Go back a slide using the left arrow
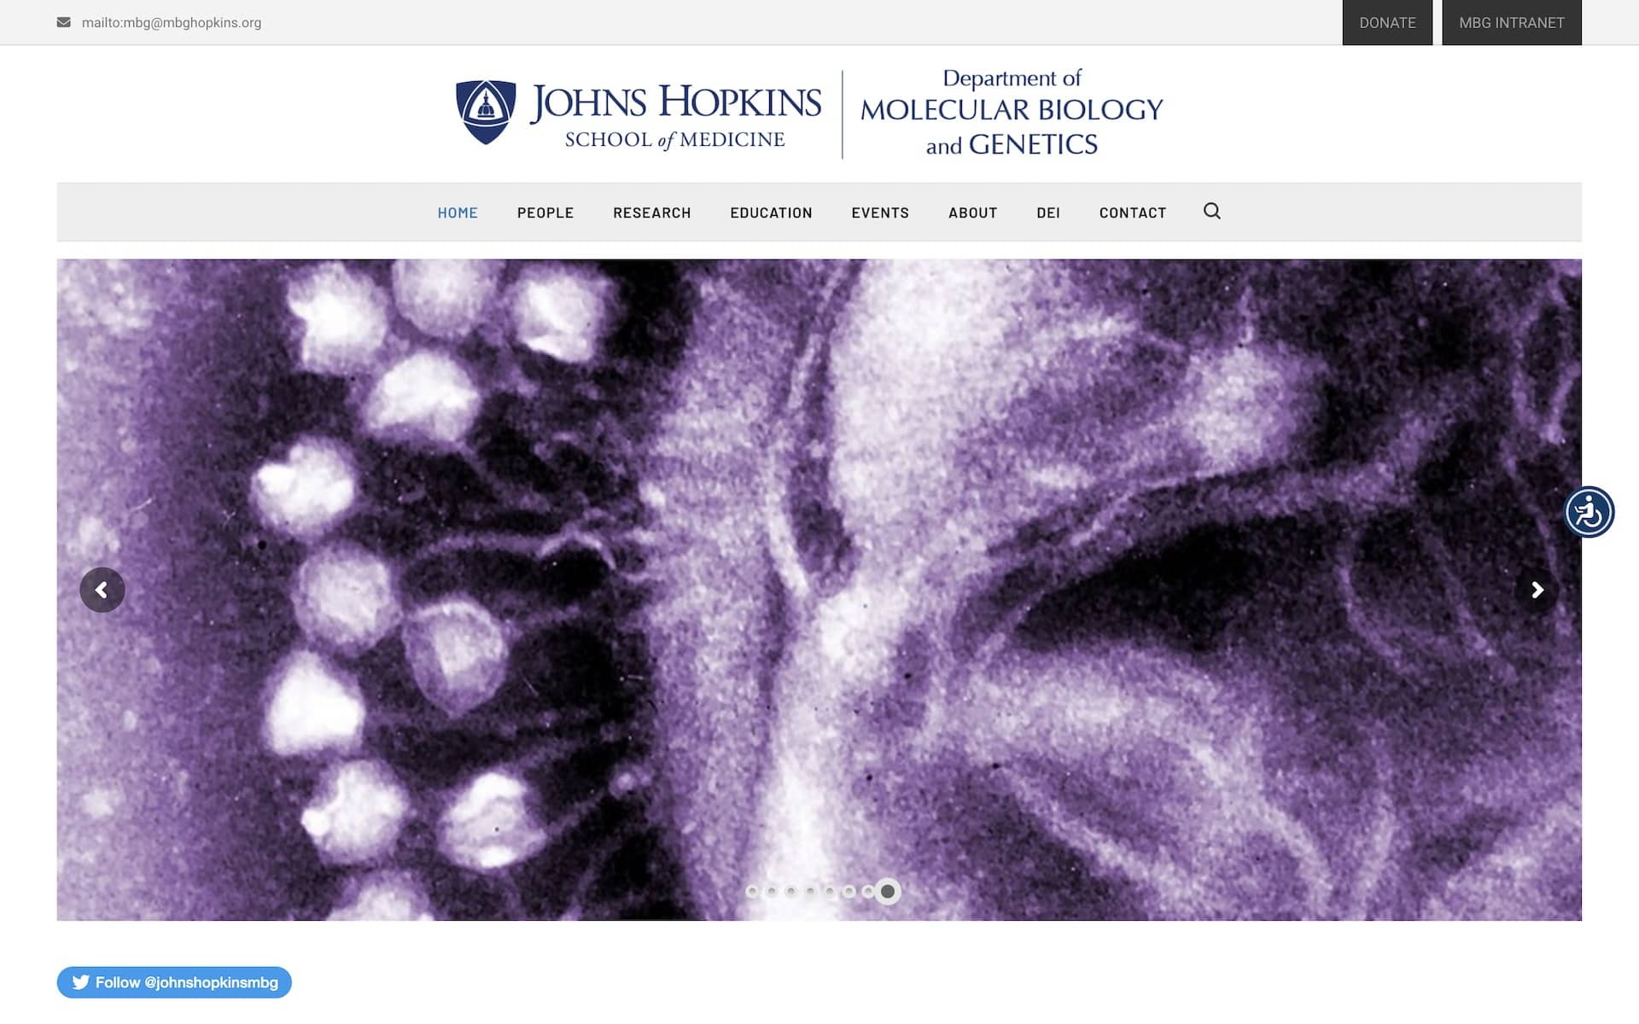The height and width of the screenshot is (1024, 1639). click(x=102, y=590)
